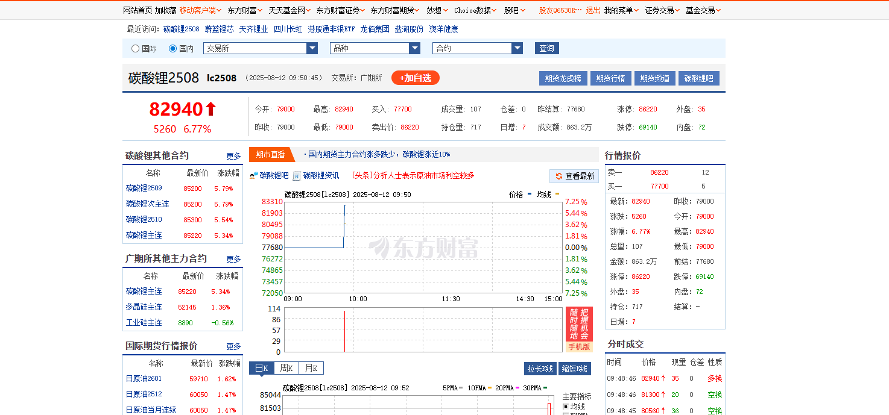Click the 退出 logout link

593,10
